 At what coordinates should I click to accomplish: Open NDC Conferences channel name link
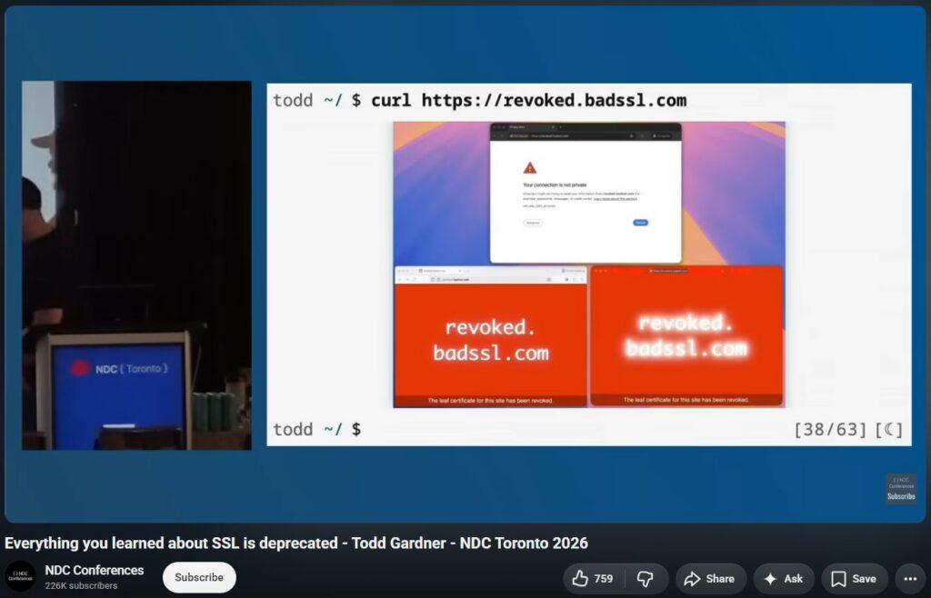[x=95, y=570]
